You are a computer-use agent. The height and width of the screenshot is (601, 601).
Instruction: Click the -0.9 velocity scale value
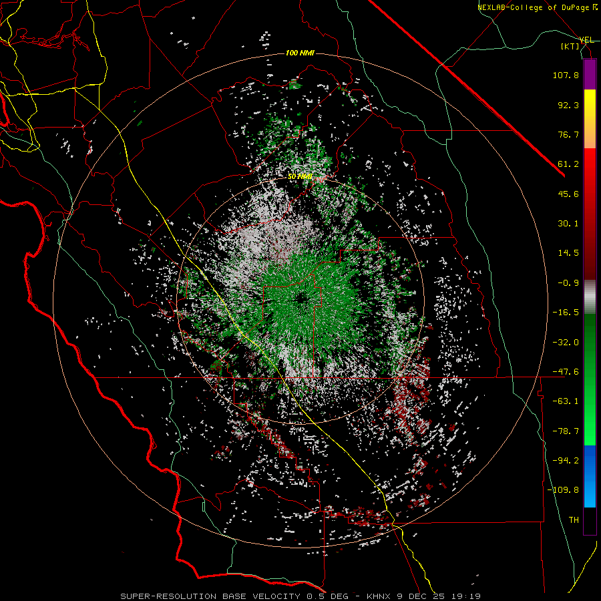[x=568, y=283]
